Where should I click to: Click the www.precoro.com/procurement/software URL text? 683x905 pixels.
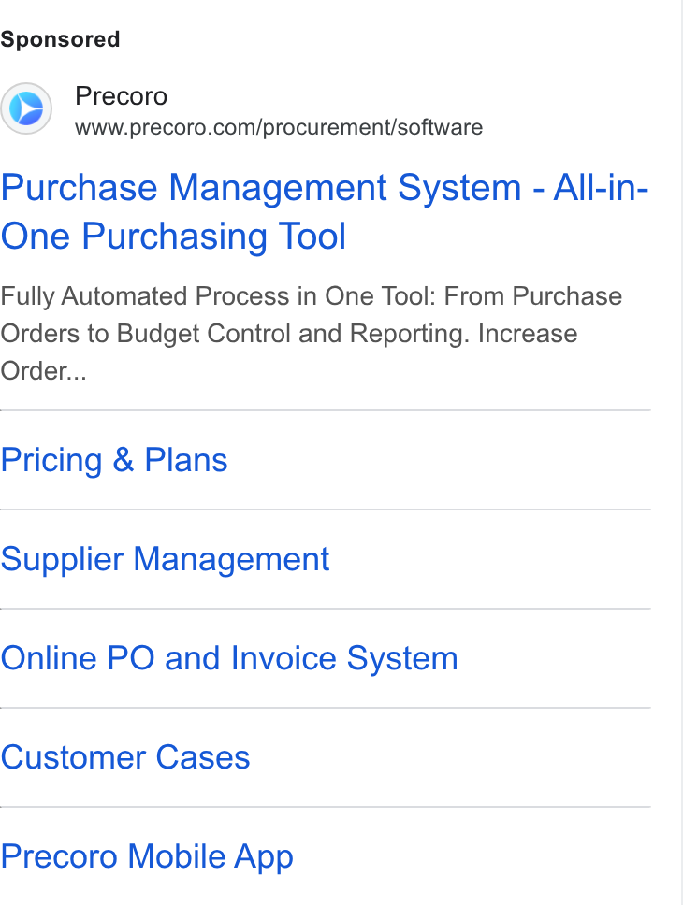tap(279, 127)
